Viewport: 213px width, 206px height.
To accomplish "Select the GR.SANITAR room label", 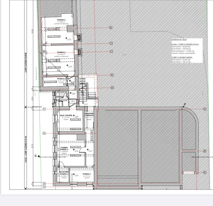I will [x=62, y=92].
